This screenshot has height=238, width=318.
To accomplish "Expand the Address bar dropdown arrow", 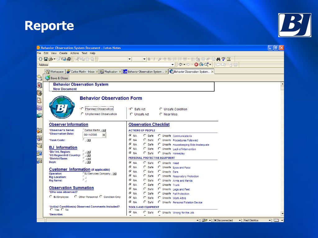I will 173,65.
